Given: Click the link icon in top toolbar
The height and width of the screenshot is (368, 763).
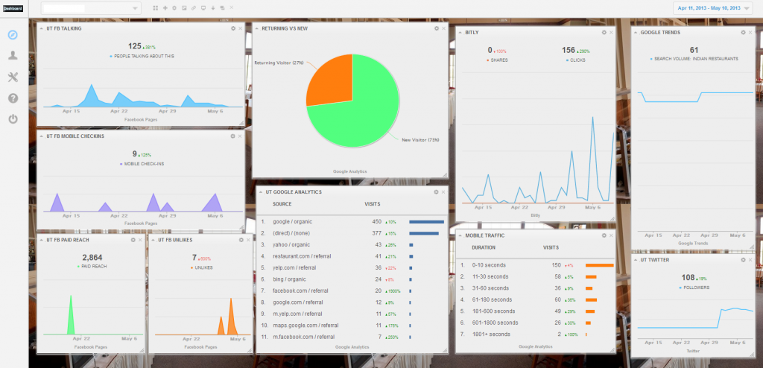Looking at the screenshot, I should 194,8.
